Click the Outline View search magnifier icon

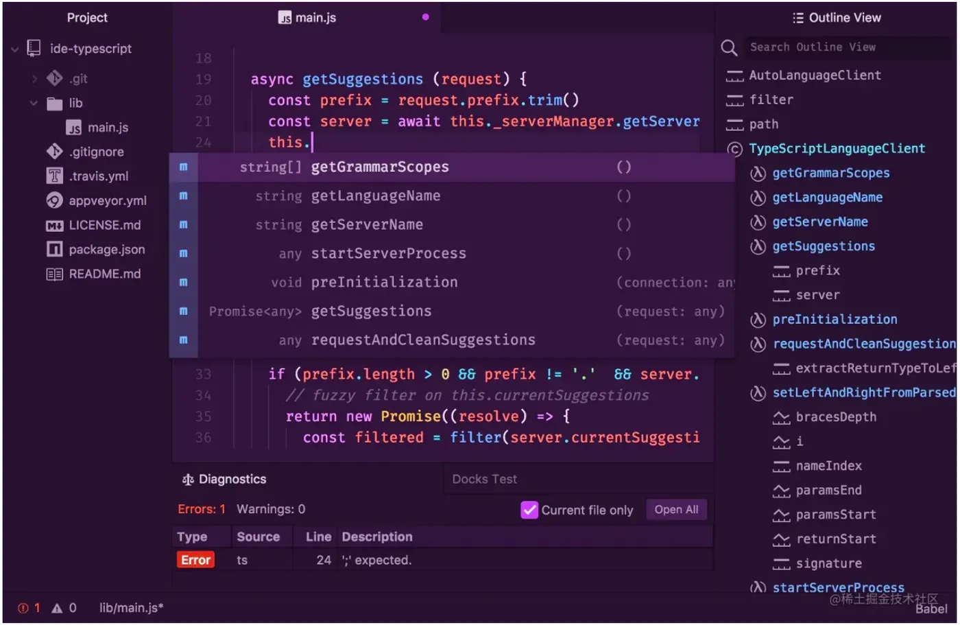729,47
